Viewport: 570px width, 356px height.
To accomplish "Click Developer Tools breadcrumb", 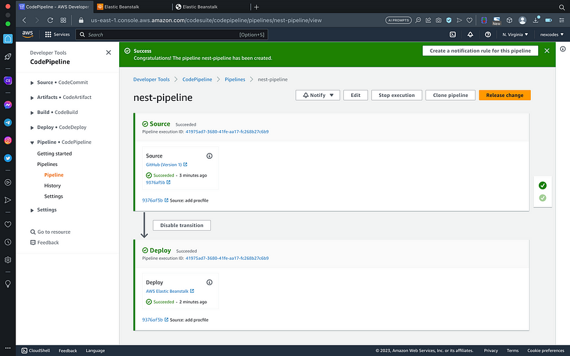I will tap(151, 79).
